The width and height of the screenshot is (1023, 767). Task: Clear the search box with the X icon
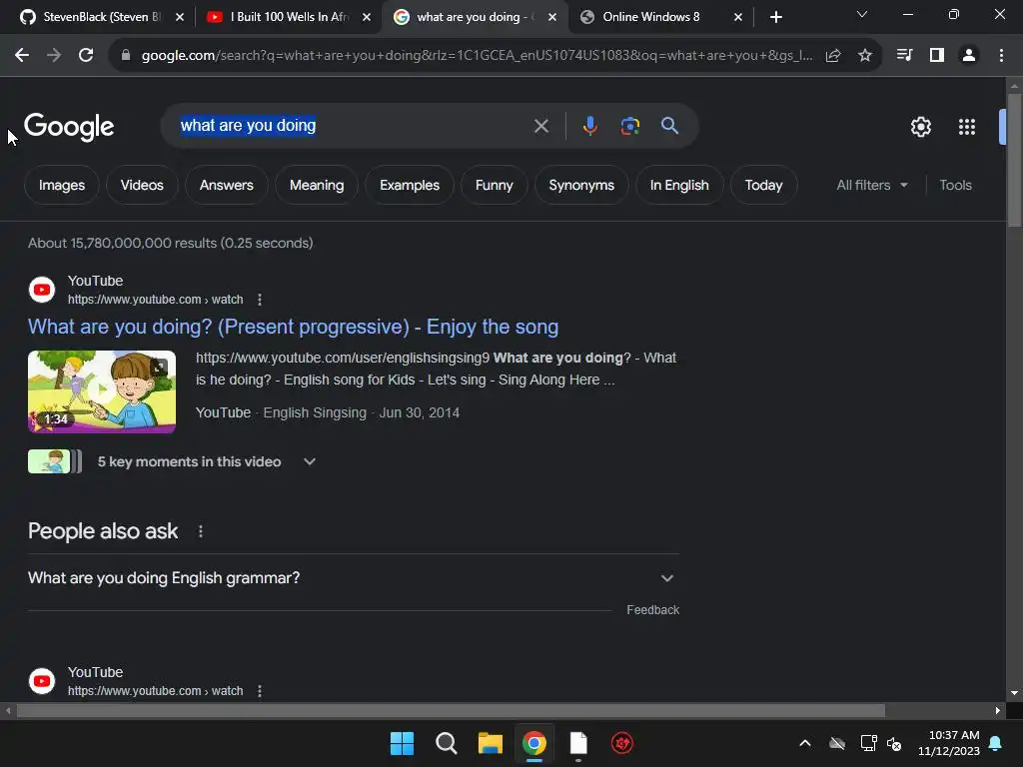tap(540, 126)
